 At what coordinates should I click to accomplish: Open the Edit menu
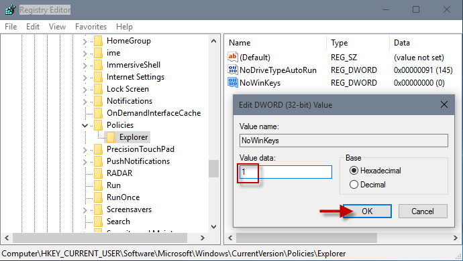[x=33, y=27]
